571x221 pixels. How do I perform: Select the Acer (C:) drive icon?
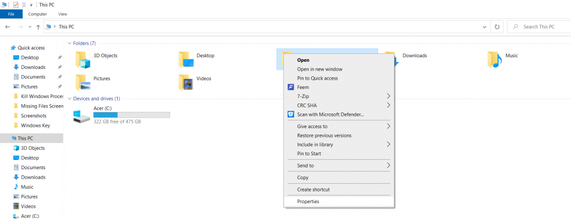tap(81, 116)
